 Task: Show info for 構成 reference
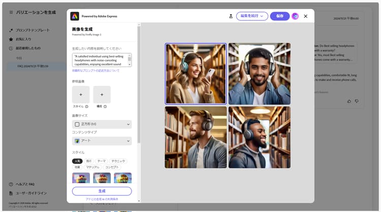[105, 107]
